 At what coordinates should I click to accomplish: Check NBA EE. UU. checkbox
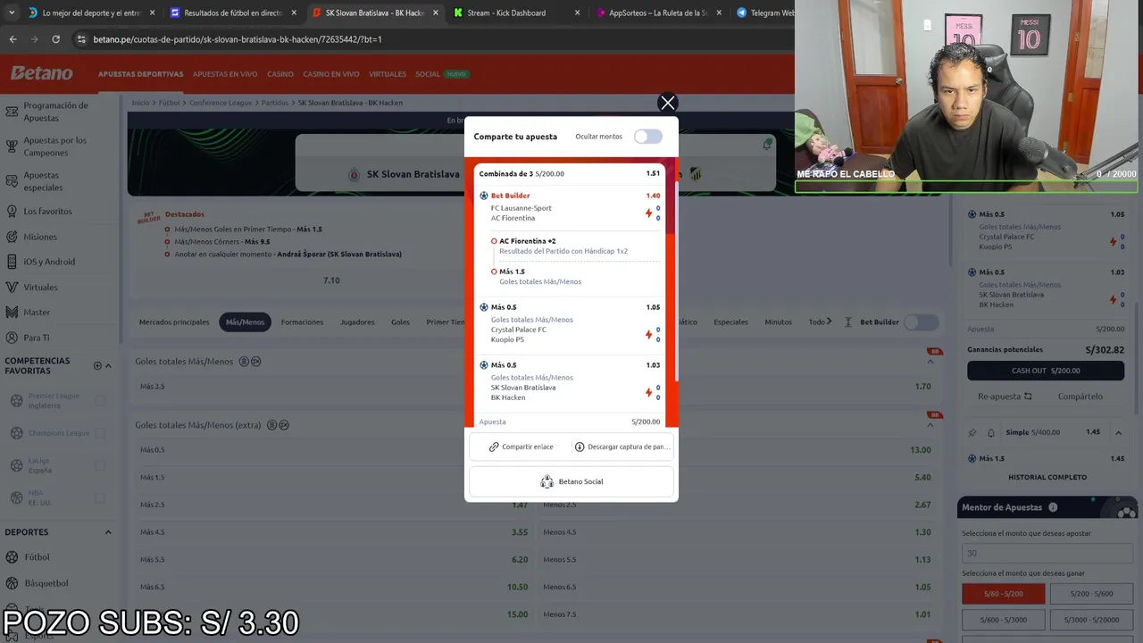pos(100,497)
